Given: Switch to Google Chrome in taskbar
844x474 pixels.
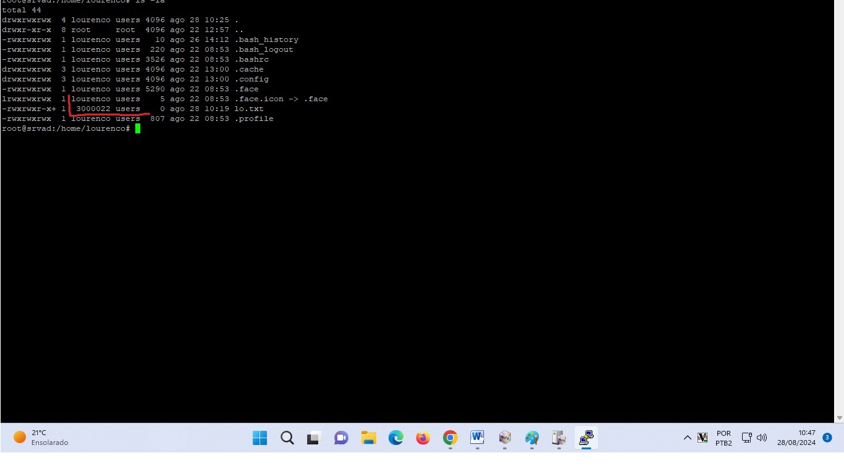Looking at the screenshot, I should 450,438.
